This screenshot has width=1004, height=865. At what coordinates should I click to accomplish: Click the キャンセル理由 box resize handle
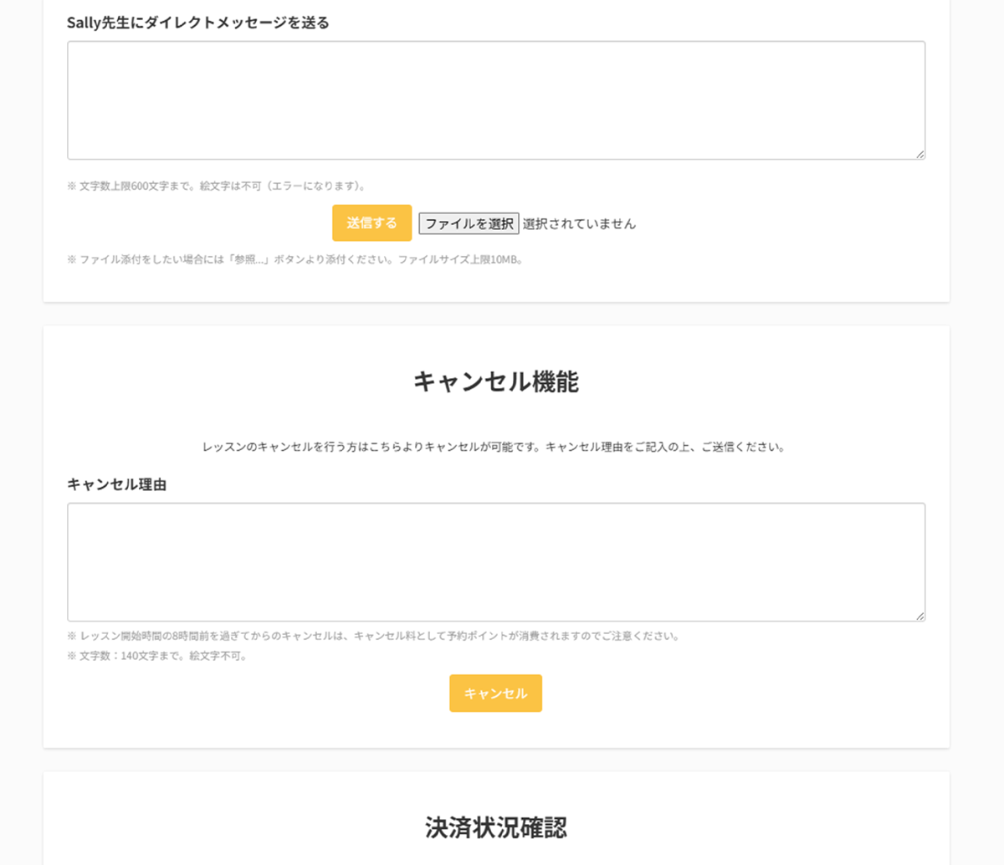[x=919, y=616]
